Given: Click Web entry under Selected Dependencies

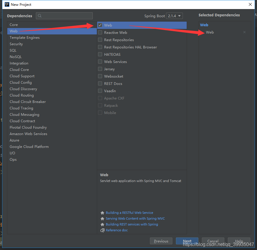Looking at the screenshot, I should click(210, 32).
